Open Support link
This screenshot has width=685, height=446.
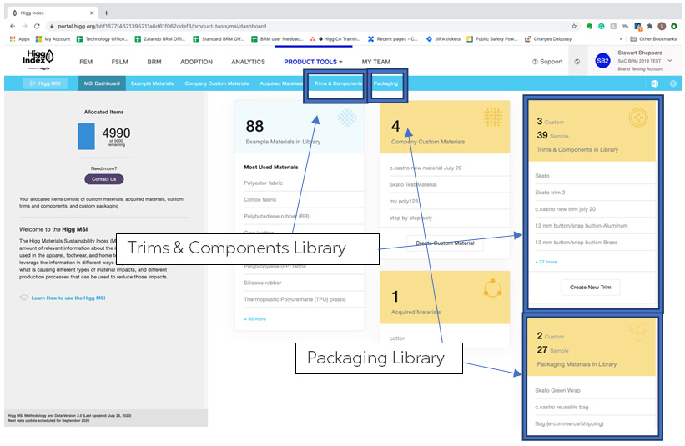pyautogui.click(x=547, y=62)
